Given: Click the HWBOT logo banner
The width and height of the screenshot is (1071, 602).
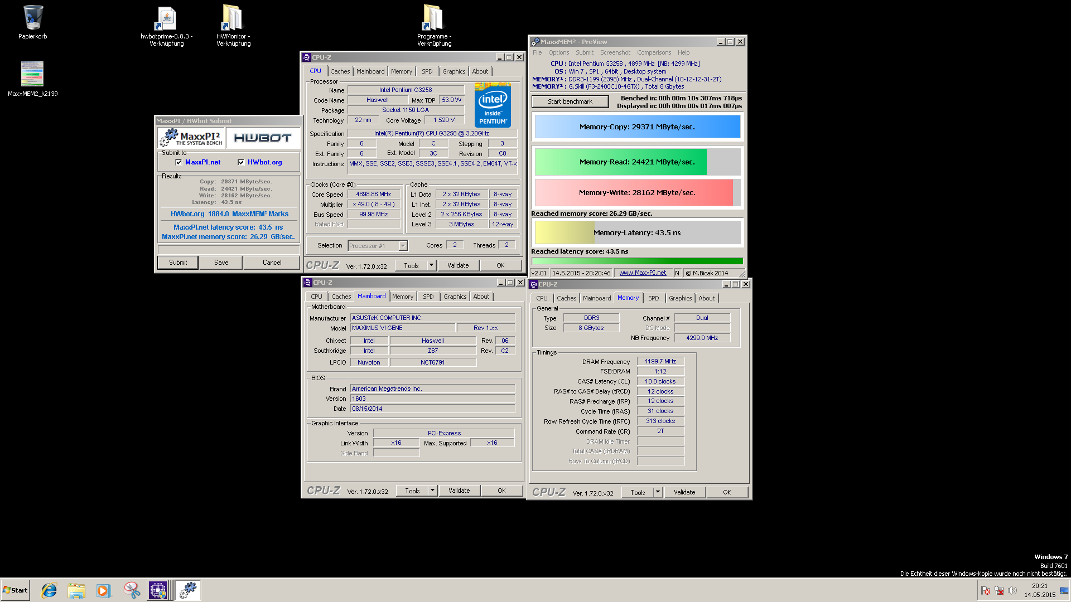Looking at the screenshot, I should [x=263, y=138].
